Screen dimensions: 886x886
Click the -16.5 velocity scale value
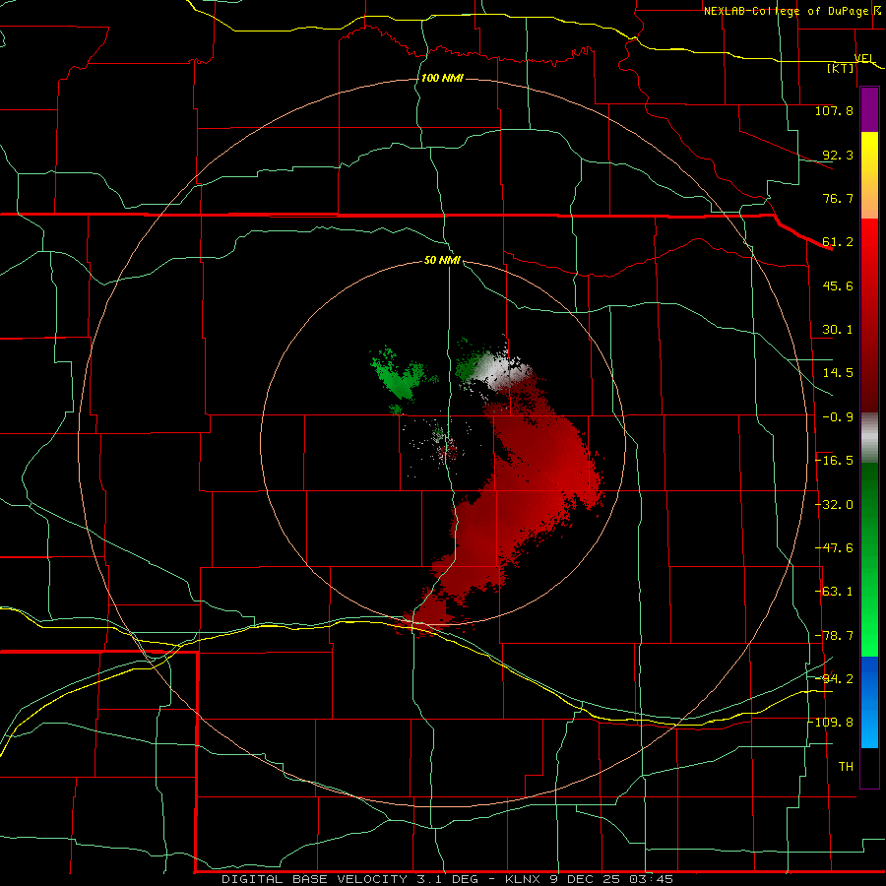pos(835,461)
